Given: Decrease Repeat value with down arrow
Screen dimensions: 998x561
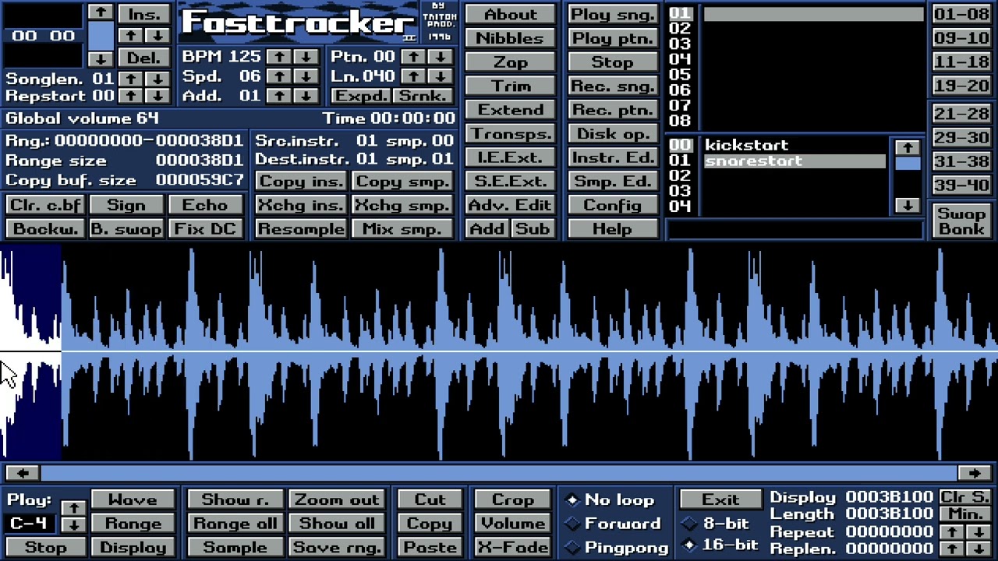Looking at the screenshot, I should [979, 532].
